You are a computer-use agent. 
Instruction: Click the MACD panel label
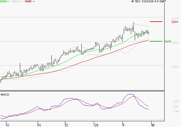5,95
